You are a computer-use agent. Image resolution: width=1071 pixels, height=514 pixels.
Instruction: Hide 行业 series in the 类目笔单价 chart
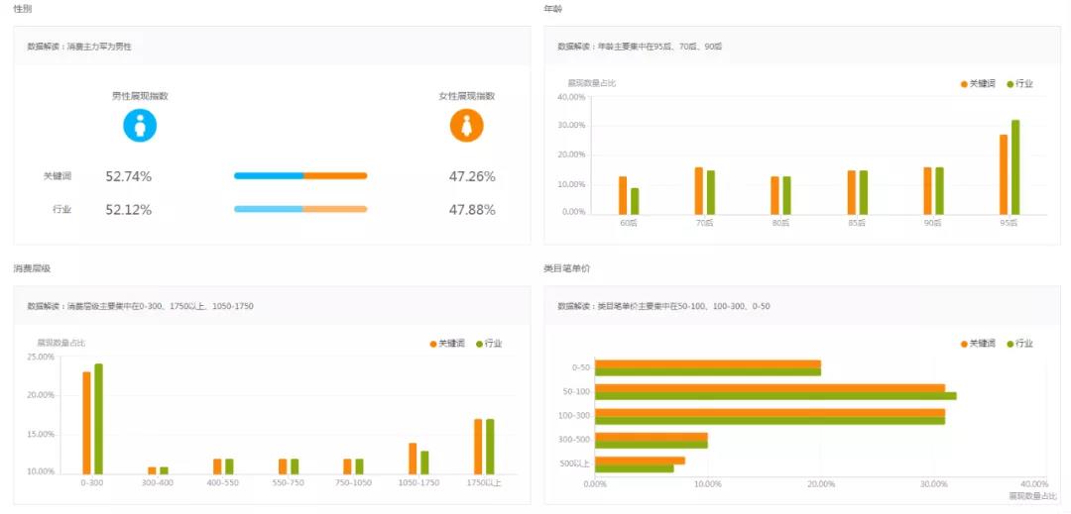(x=1019, y=344)
